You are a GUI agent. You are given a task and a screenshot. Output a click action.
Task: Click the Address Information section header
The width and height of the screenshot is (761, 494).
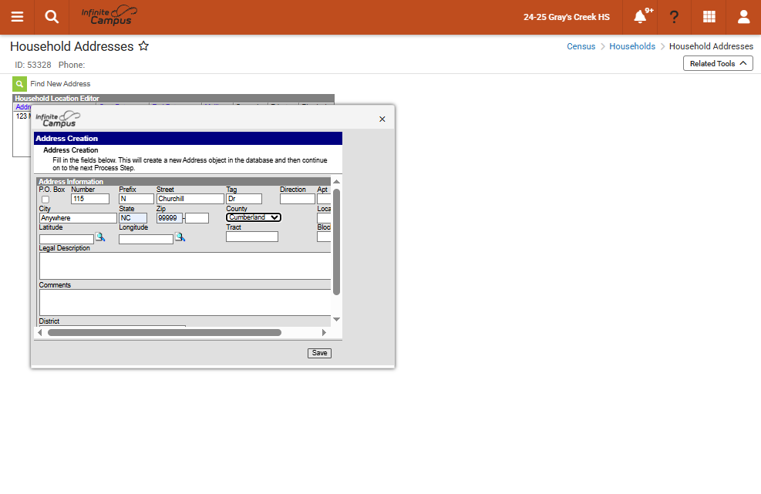click(x=184, y=181)
